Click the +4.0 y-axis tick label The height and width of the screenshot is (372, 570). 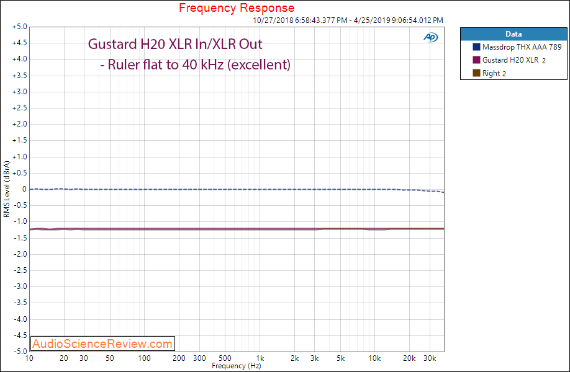coord(20,59)
